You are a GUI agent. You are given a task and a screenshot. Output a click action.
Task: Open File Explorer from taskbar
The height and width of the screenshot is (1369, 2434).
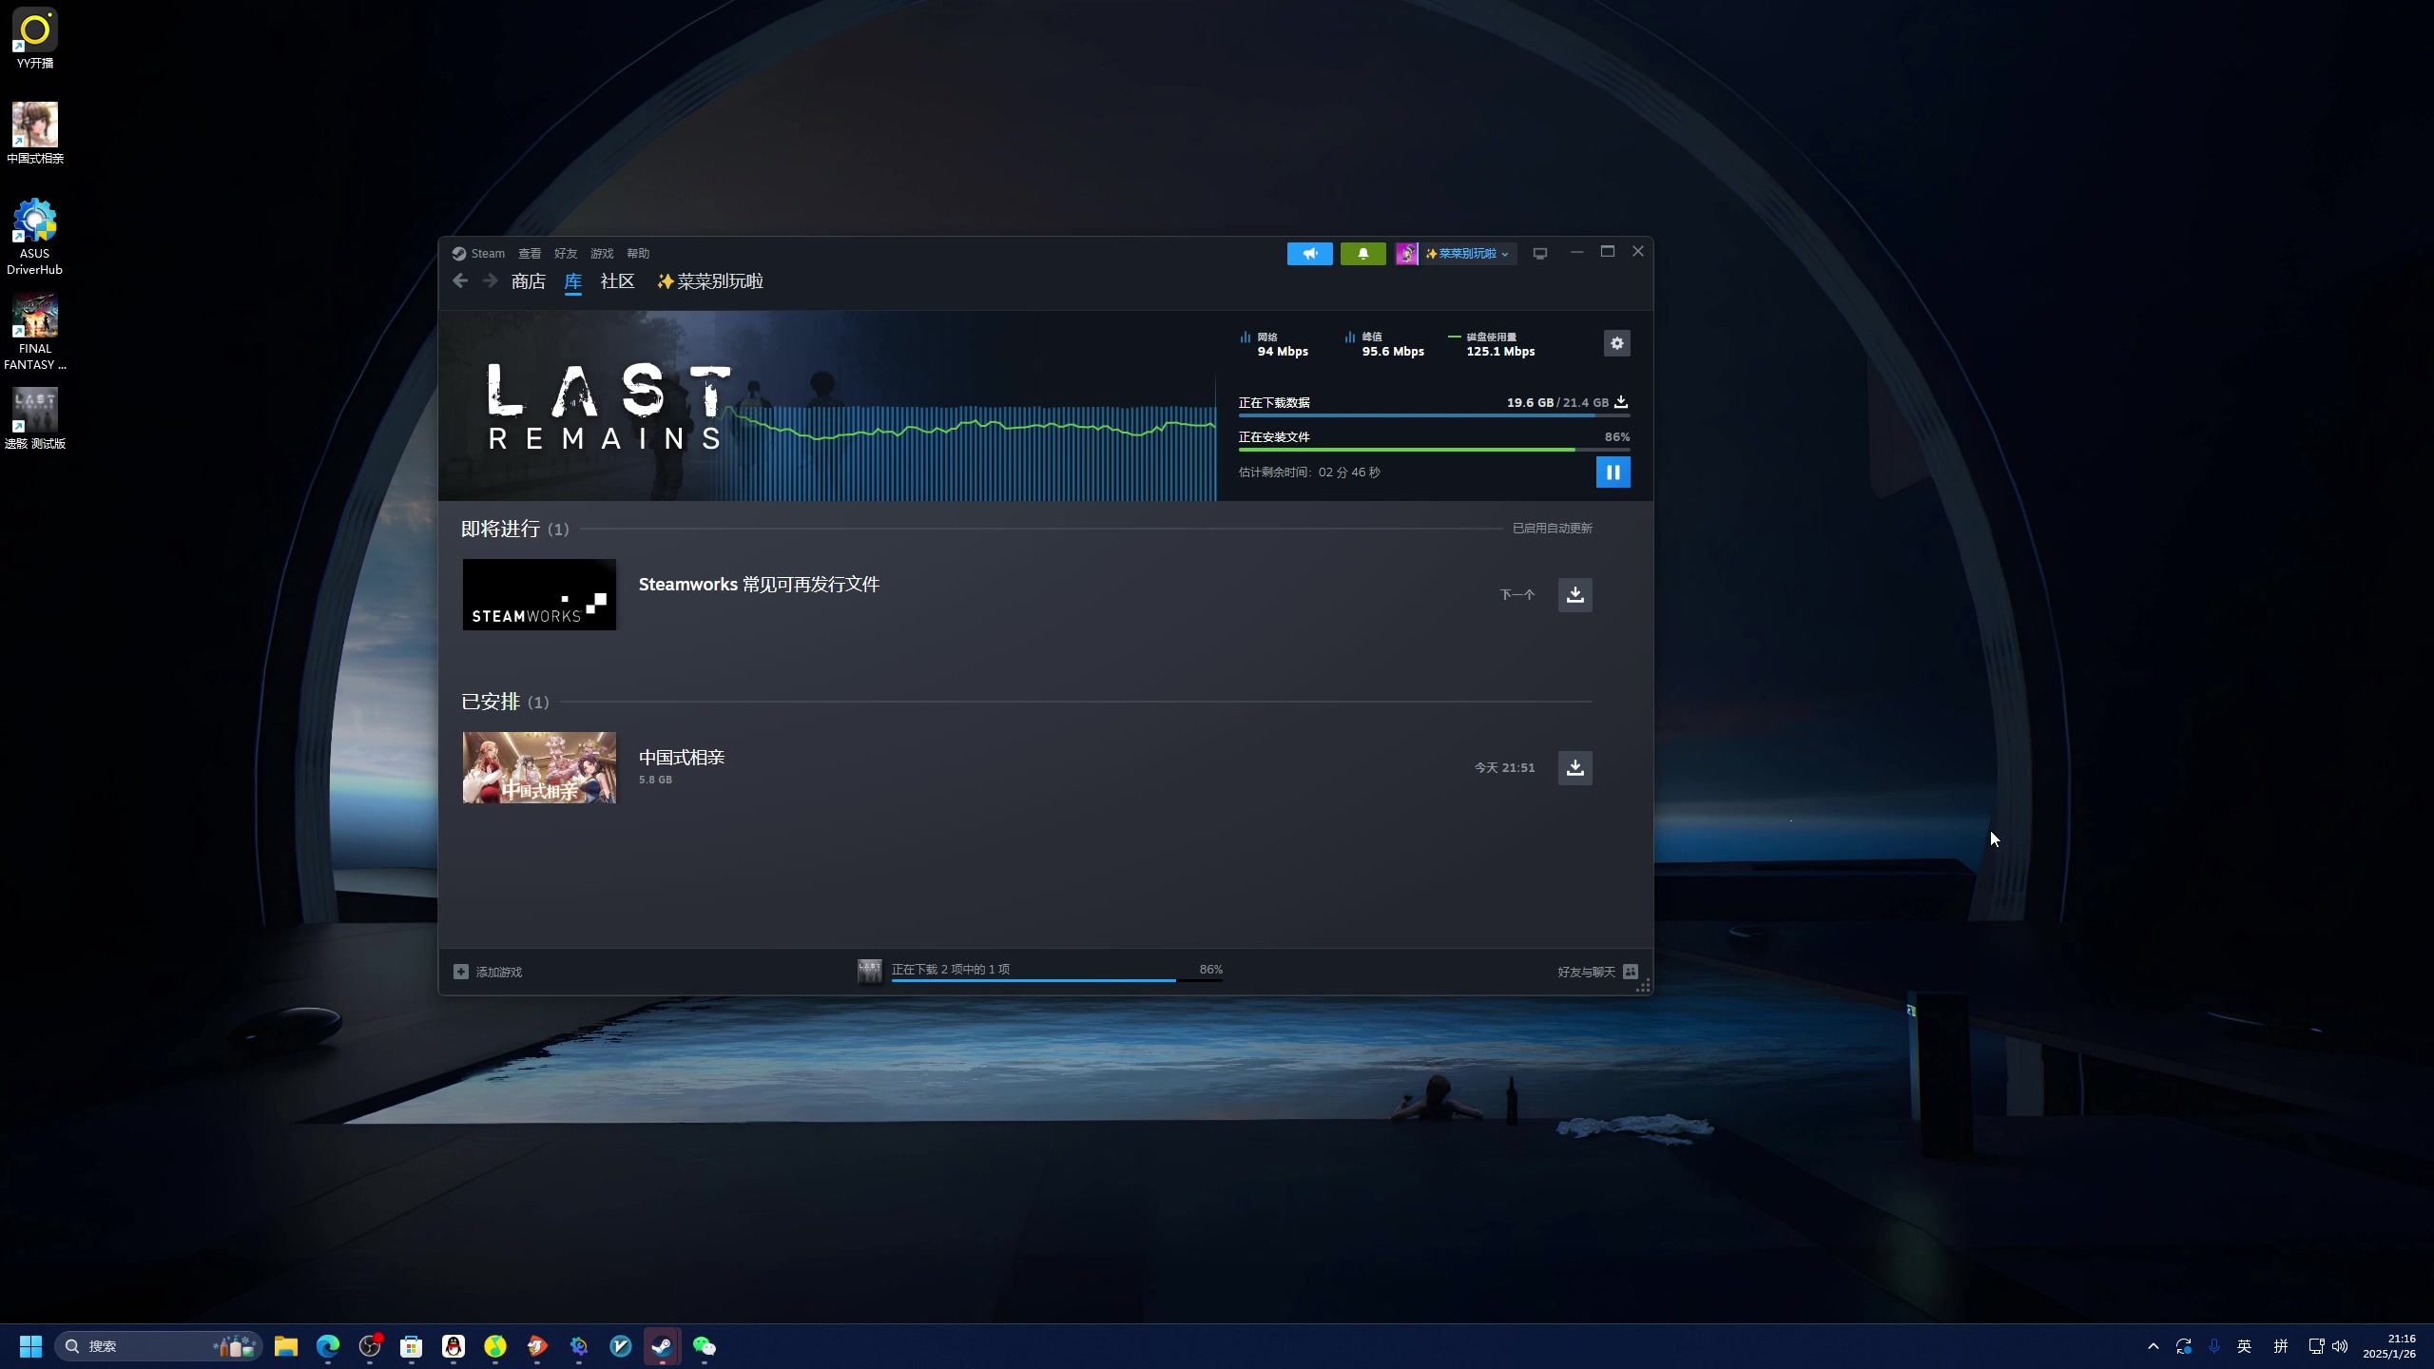coord(286,1346)
